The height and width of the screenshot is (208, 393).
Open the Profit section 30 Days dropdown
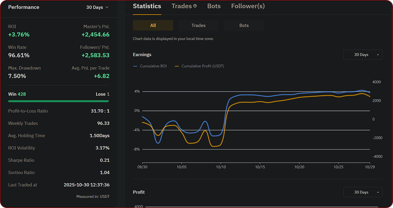coord(363,192)
